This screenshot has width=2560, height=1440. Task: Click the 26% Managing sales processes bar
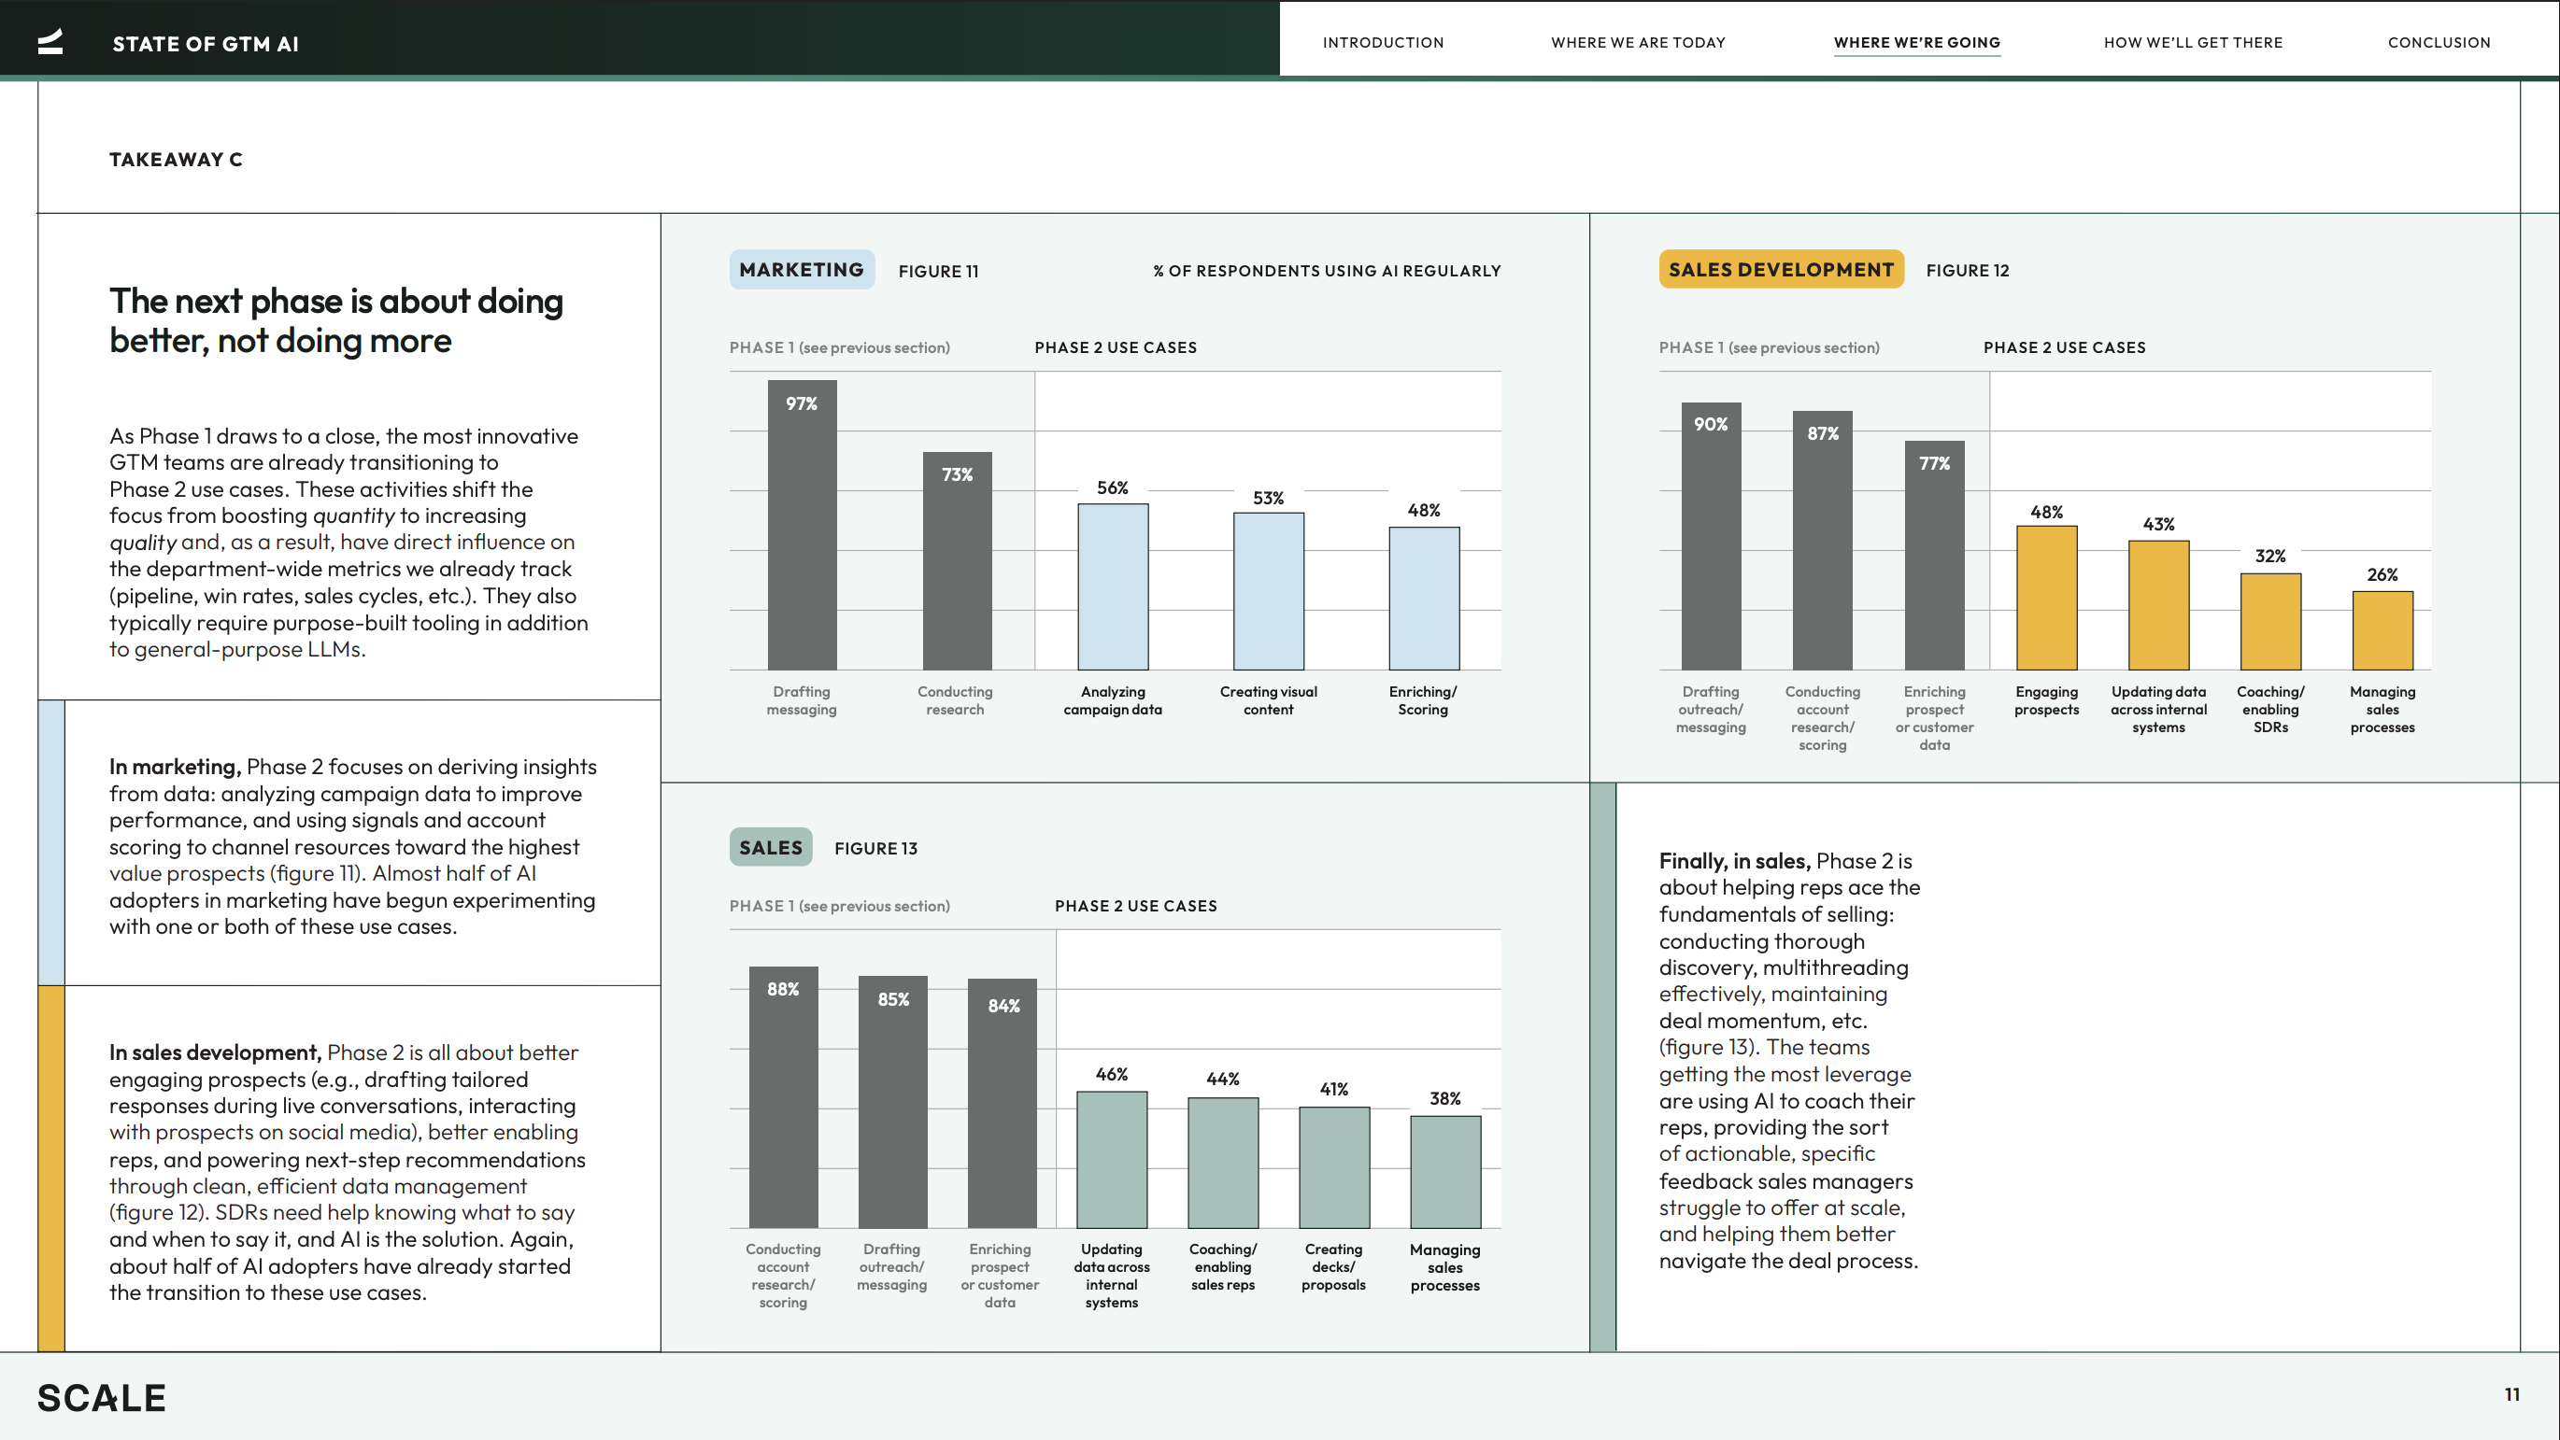point(2382,631)
